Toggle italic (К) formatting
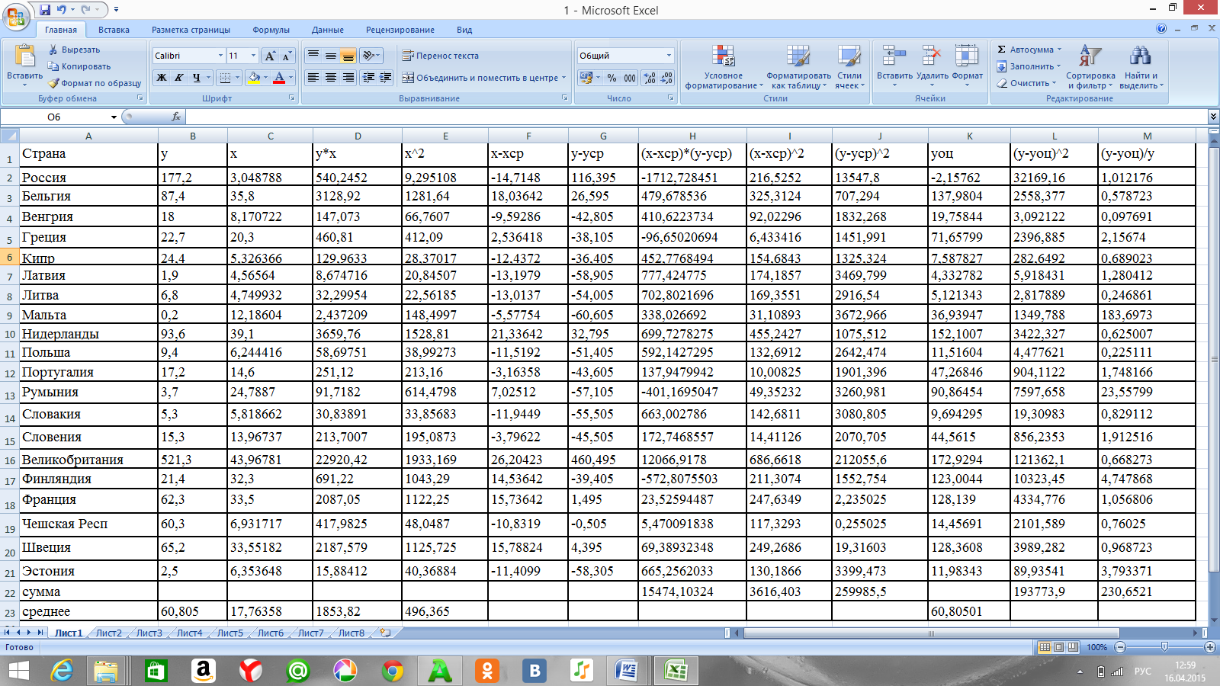Image resolution: width=1220 pixels, height=686 pixels. (x=179, y=78)
